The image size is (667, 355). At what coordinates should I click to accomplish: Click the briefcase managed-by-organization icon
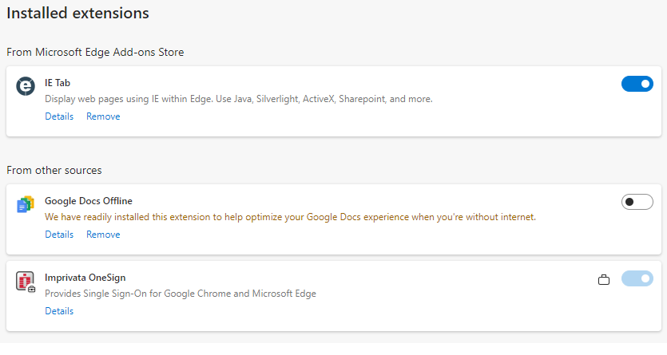(x=604, y=279)
